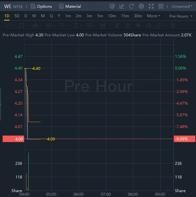196x197 pixels.
Task: Switch to the 5D timeframe tab
Action: tap(17, 16)
